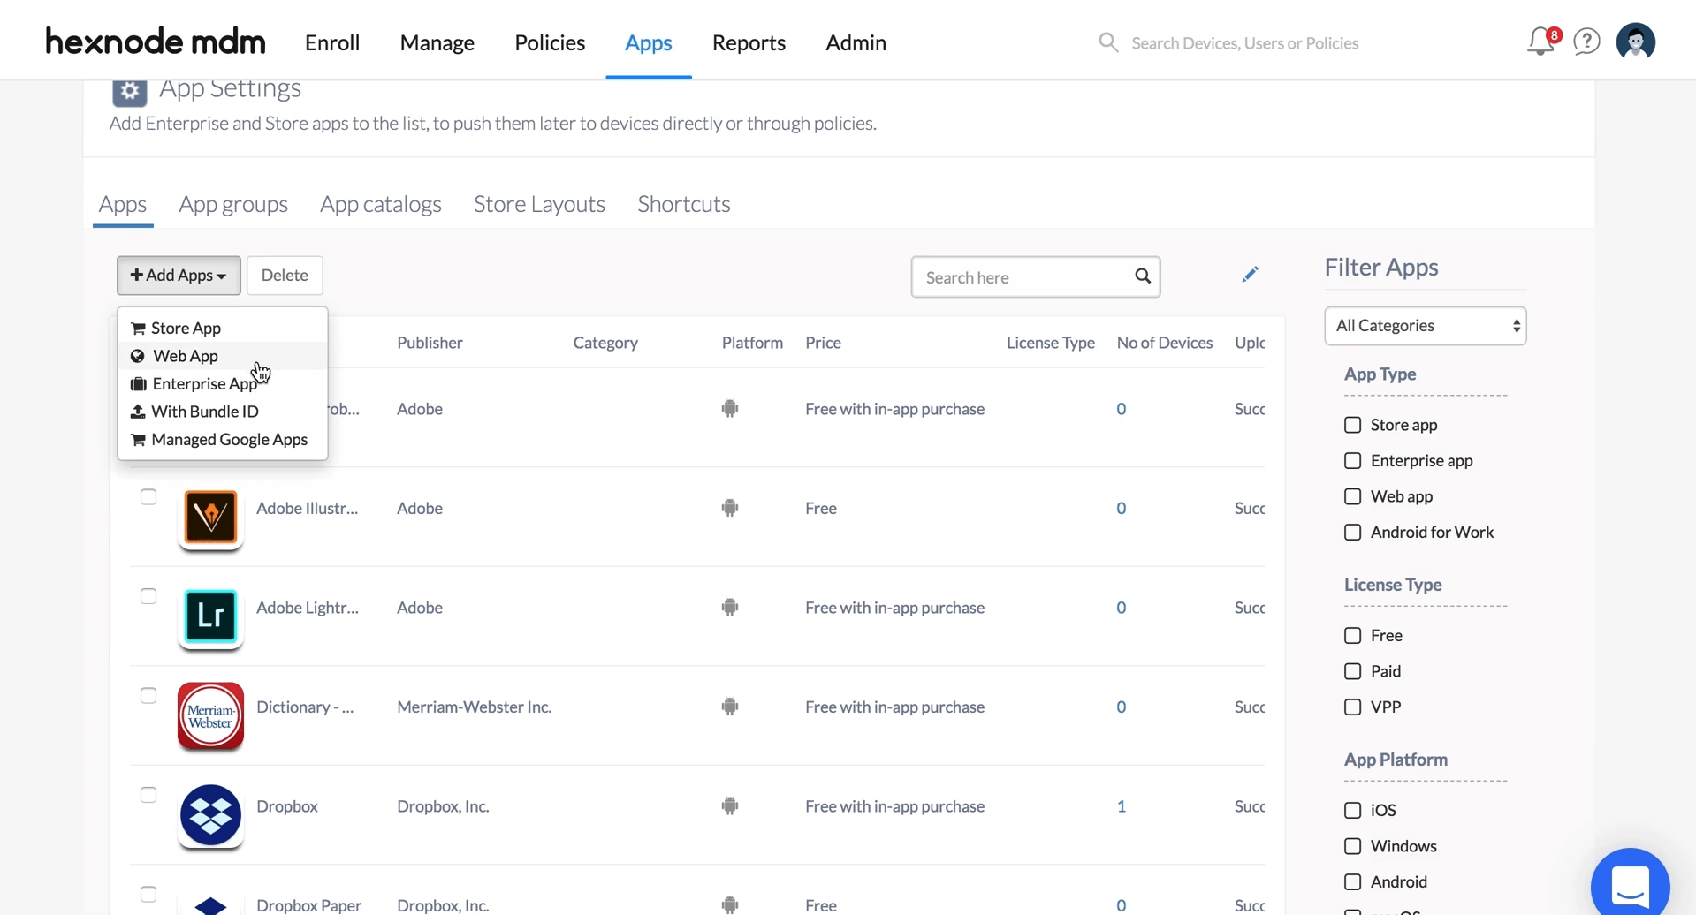The height and width of the screenshot is (915, 1696).
Task: Toggle the Add Apps dropdown button
Action: click(x=179, y=276)
